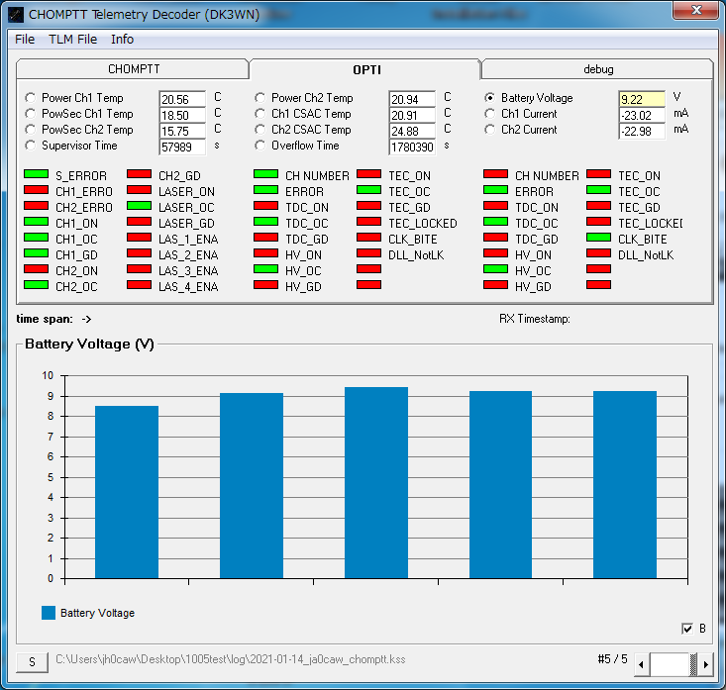
Task: Click the Ch1 CSAC Temp value 20.91
Action: point(412,115)
